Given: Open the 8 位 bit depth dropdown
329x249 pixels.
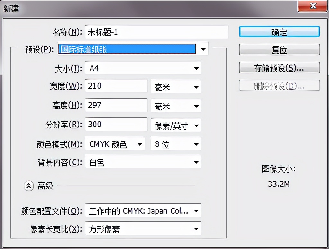Looking at the screenshot, I should click(x=176, y=143).
